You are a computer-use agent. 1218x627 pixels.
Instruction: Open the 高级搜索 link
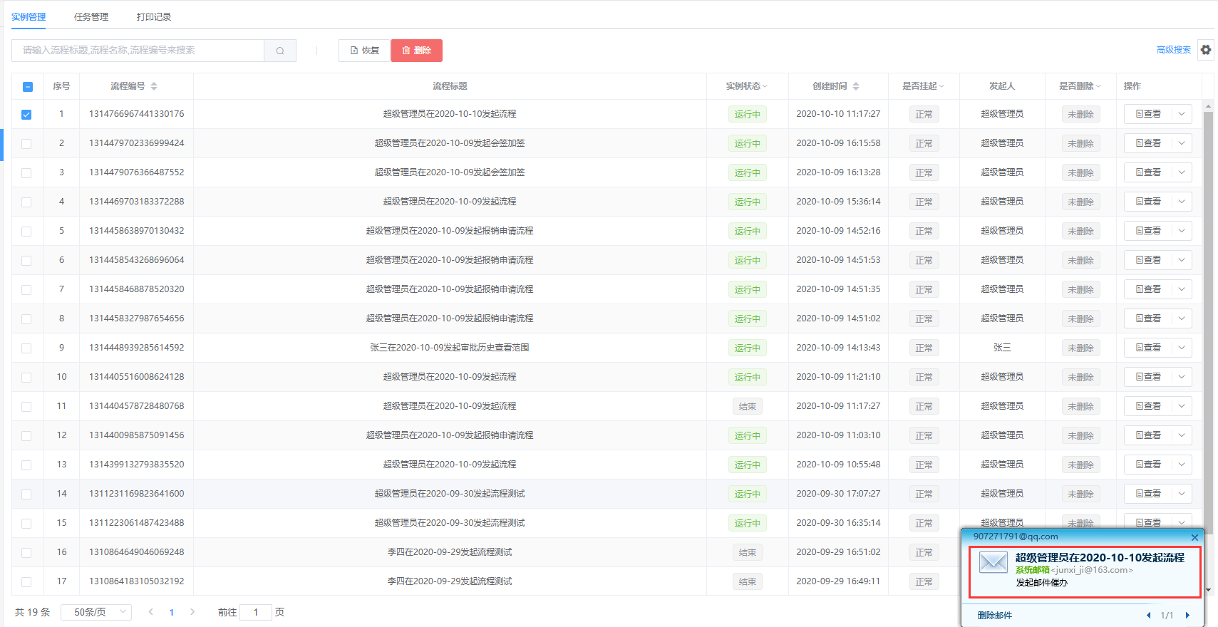pyautogui.click(x=1173, y=50)
